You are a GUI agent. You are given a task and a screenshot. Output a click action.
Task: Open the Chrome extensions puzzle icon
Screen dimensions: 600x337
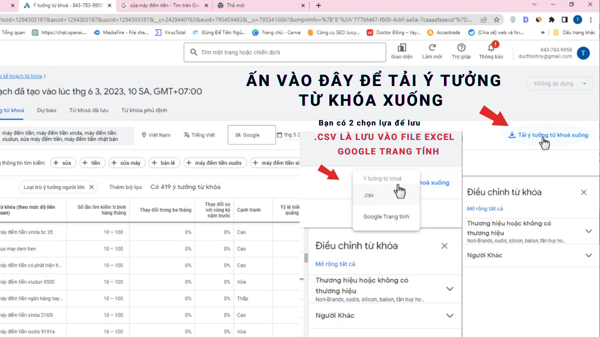(551, 20)
